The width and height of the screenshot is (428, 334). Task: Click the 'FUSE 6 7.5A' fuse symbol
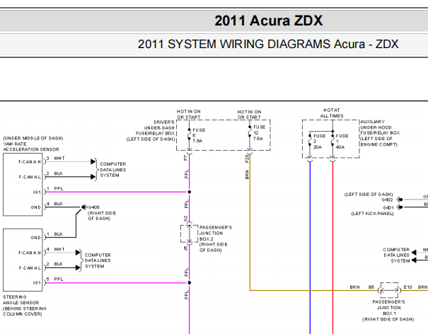coord(189,135)
